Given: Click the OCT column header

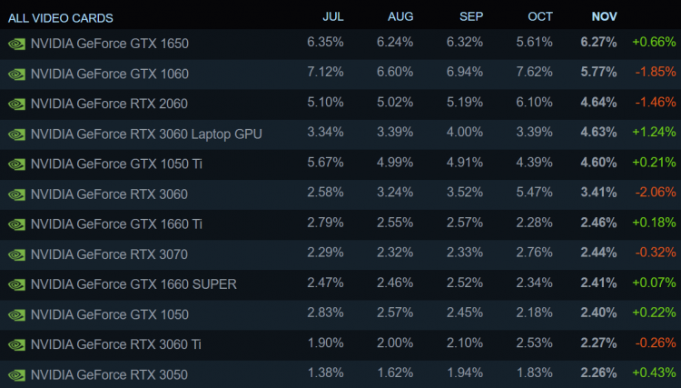Looking at the screenshot, I should click(540, 16).
